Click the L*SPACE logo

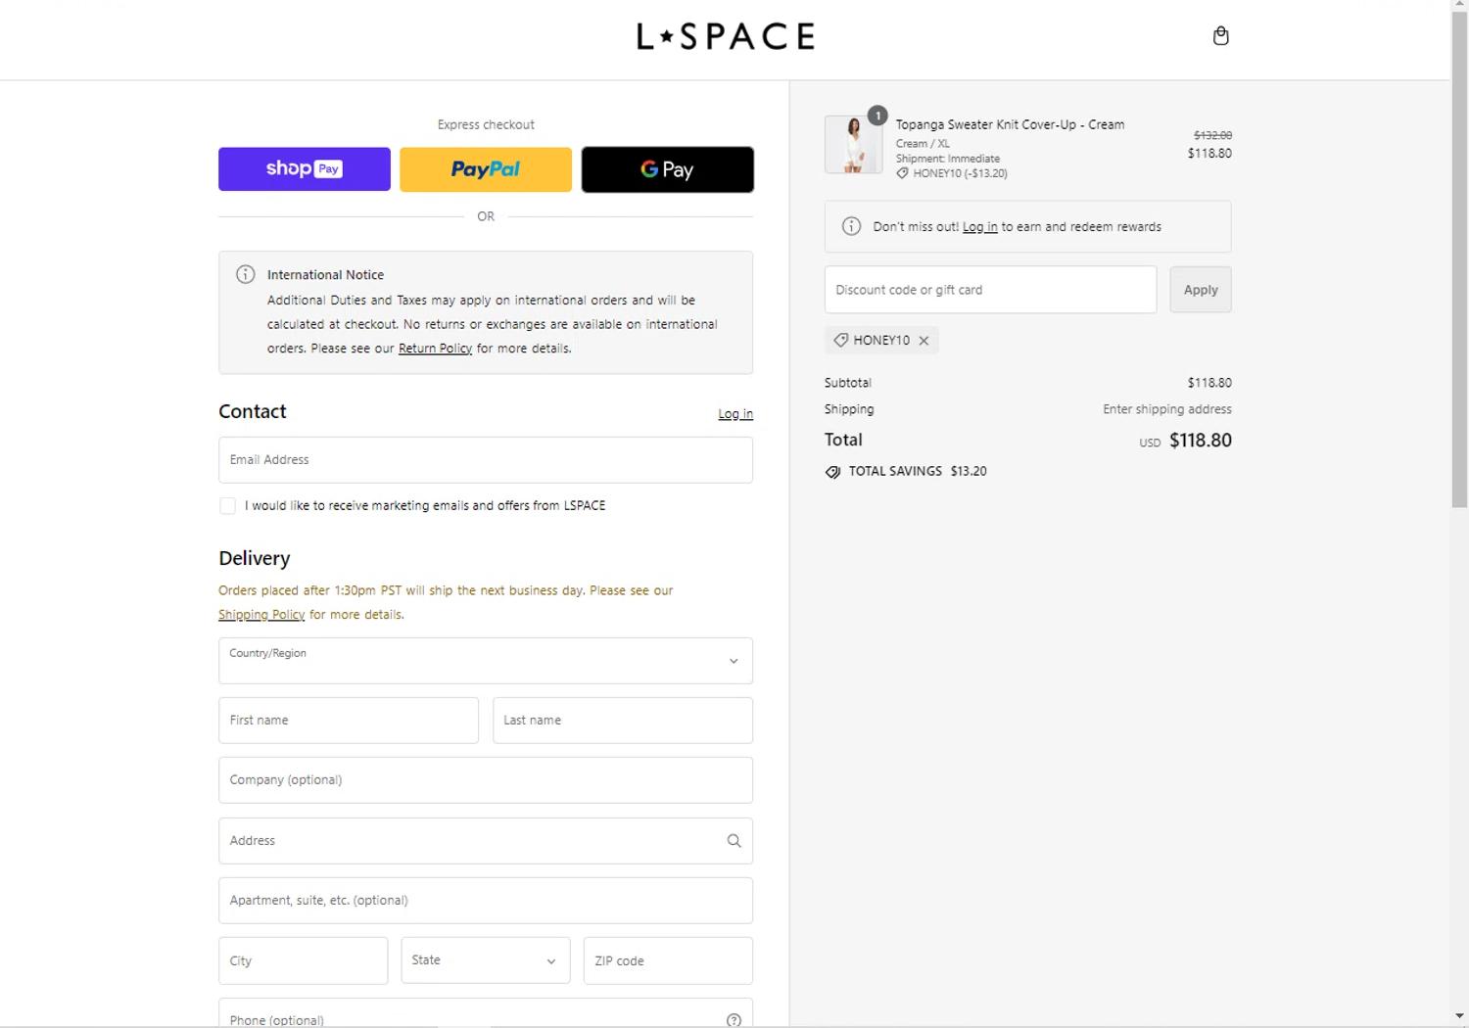coord(726,37)
